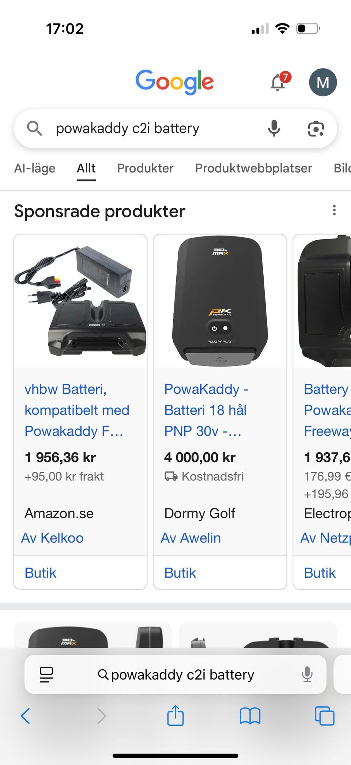Open sponsored products three-dot menu
This screenshot has height=765, width=351.
coord(334,210)
